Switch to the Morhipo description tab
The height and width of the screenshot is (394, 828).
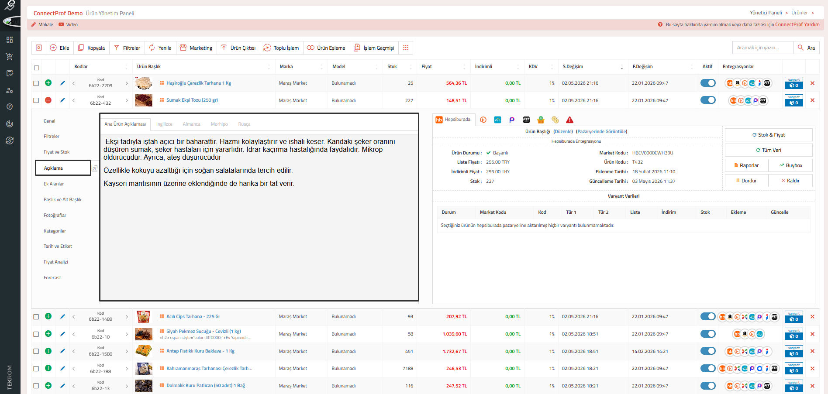tap(219, 124)
